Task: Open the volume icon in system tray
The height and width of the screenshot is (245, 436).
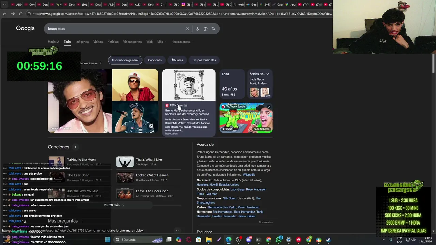Action: 413,240
